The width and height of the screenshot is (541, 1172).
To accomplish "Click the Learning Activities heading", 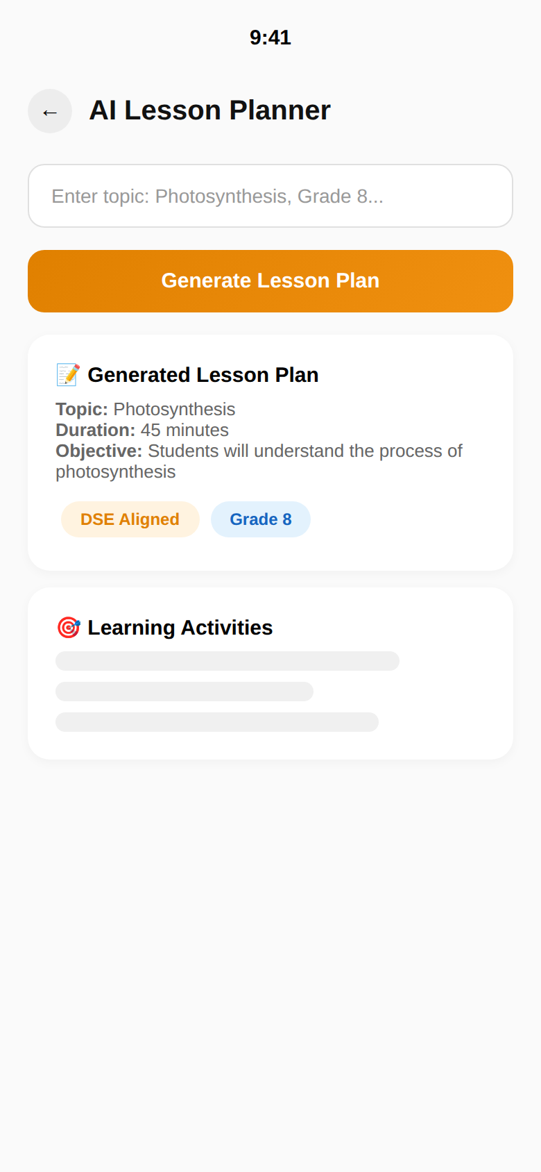I will [180, 628].
